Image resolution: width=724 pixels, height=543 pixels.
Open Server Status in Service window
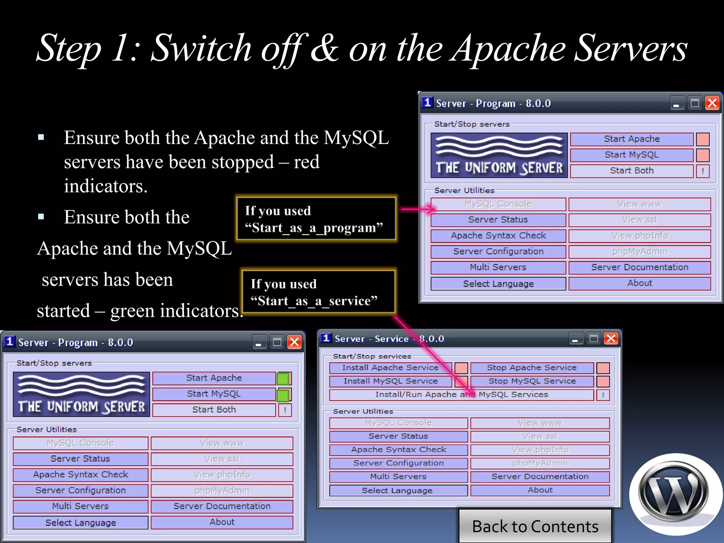398,437
